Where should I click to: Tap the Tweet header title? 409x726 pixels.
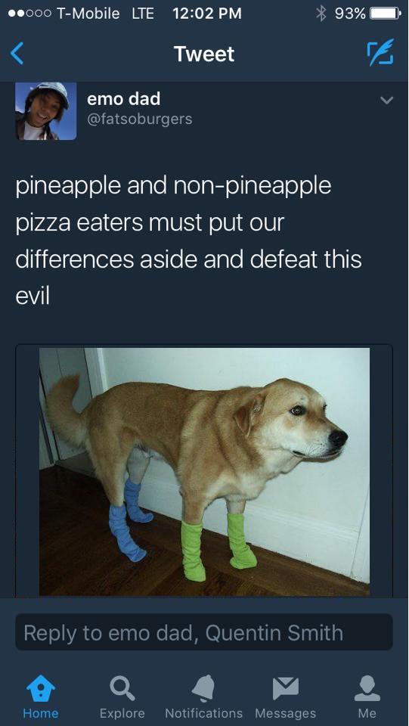point(204,54)
